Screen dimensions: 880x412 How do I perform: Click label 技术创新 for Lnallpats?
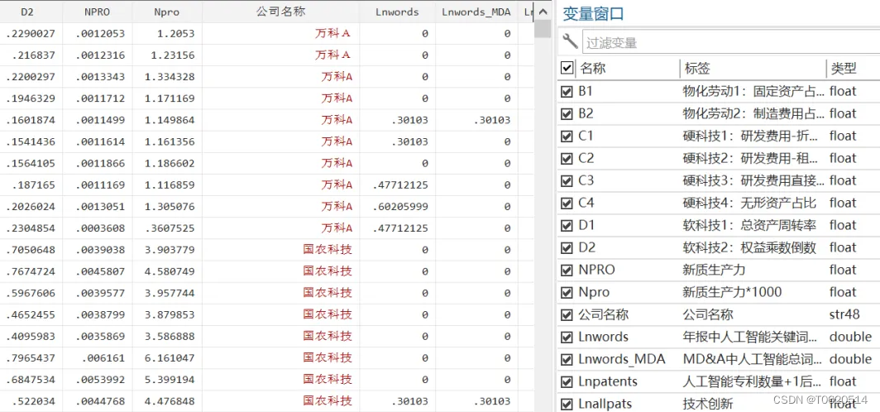[x=708, y=404]
